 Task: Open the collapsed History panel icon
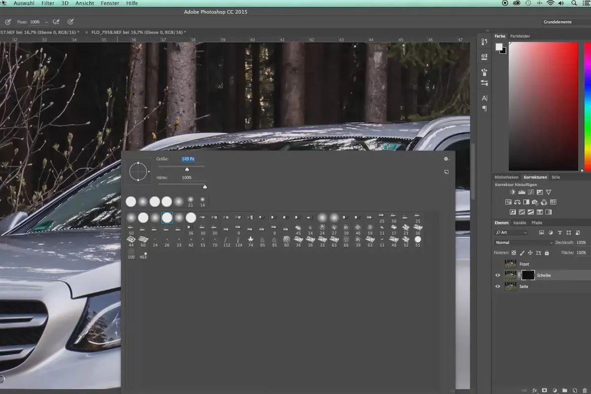[485, 43]
